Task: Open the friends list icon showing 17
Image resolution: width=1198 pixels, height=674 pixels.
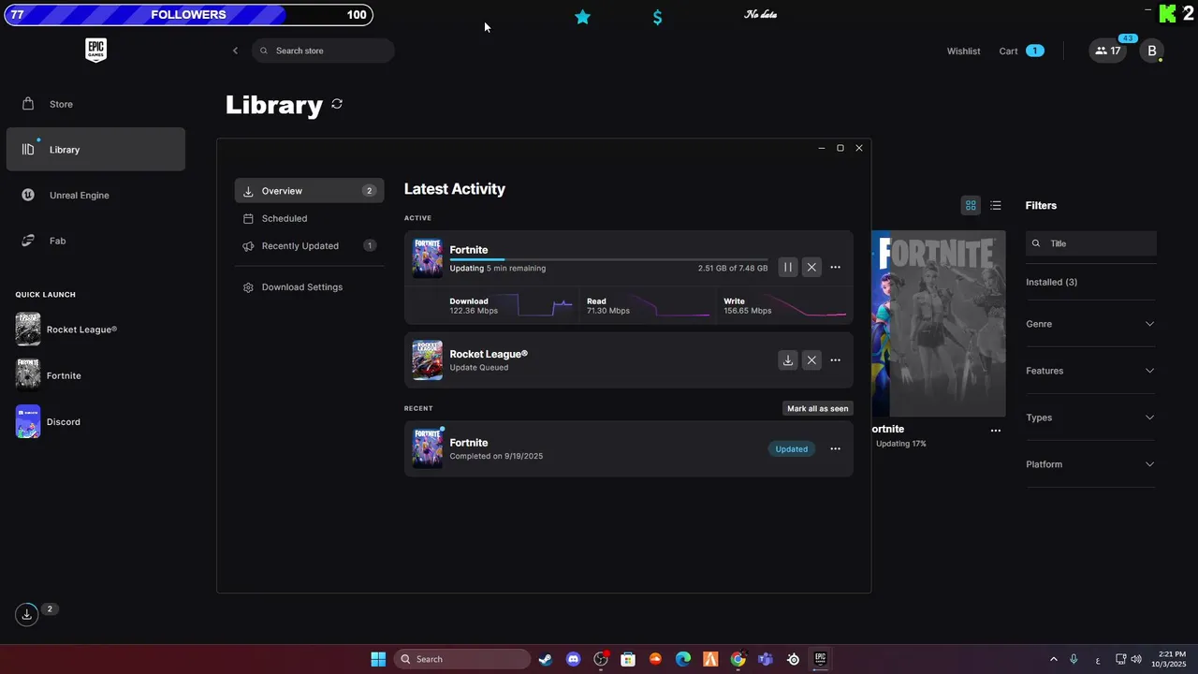Action: 1108,51
